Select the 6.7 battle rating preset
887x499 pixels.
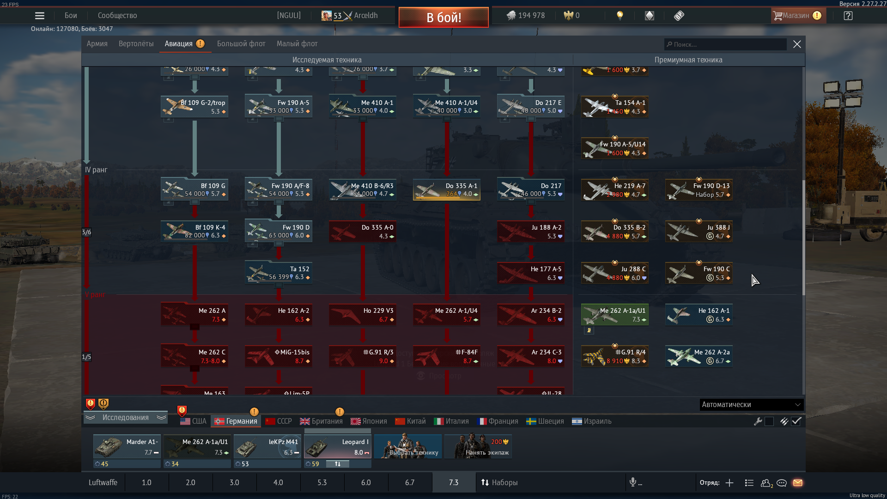point(410,482)
